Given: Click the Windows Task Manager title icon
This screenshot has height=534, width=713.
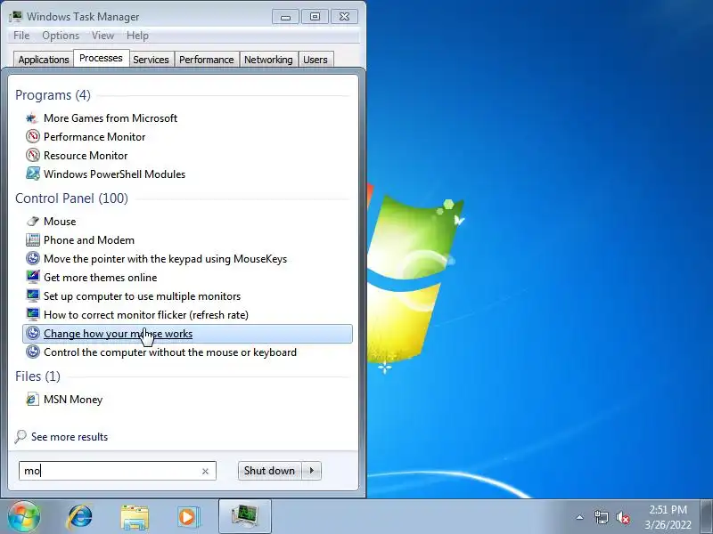Looking at the screenshot, I should pos(15,16).
